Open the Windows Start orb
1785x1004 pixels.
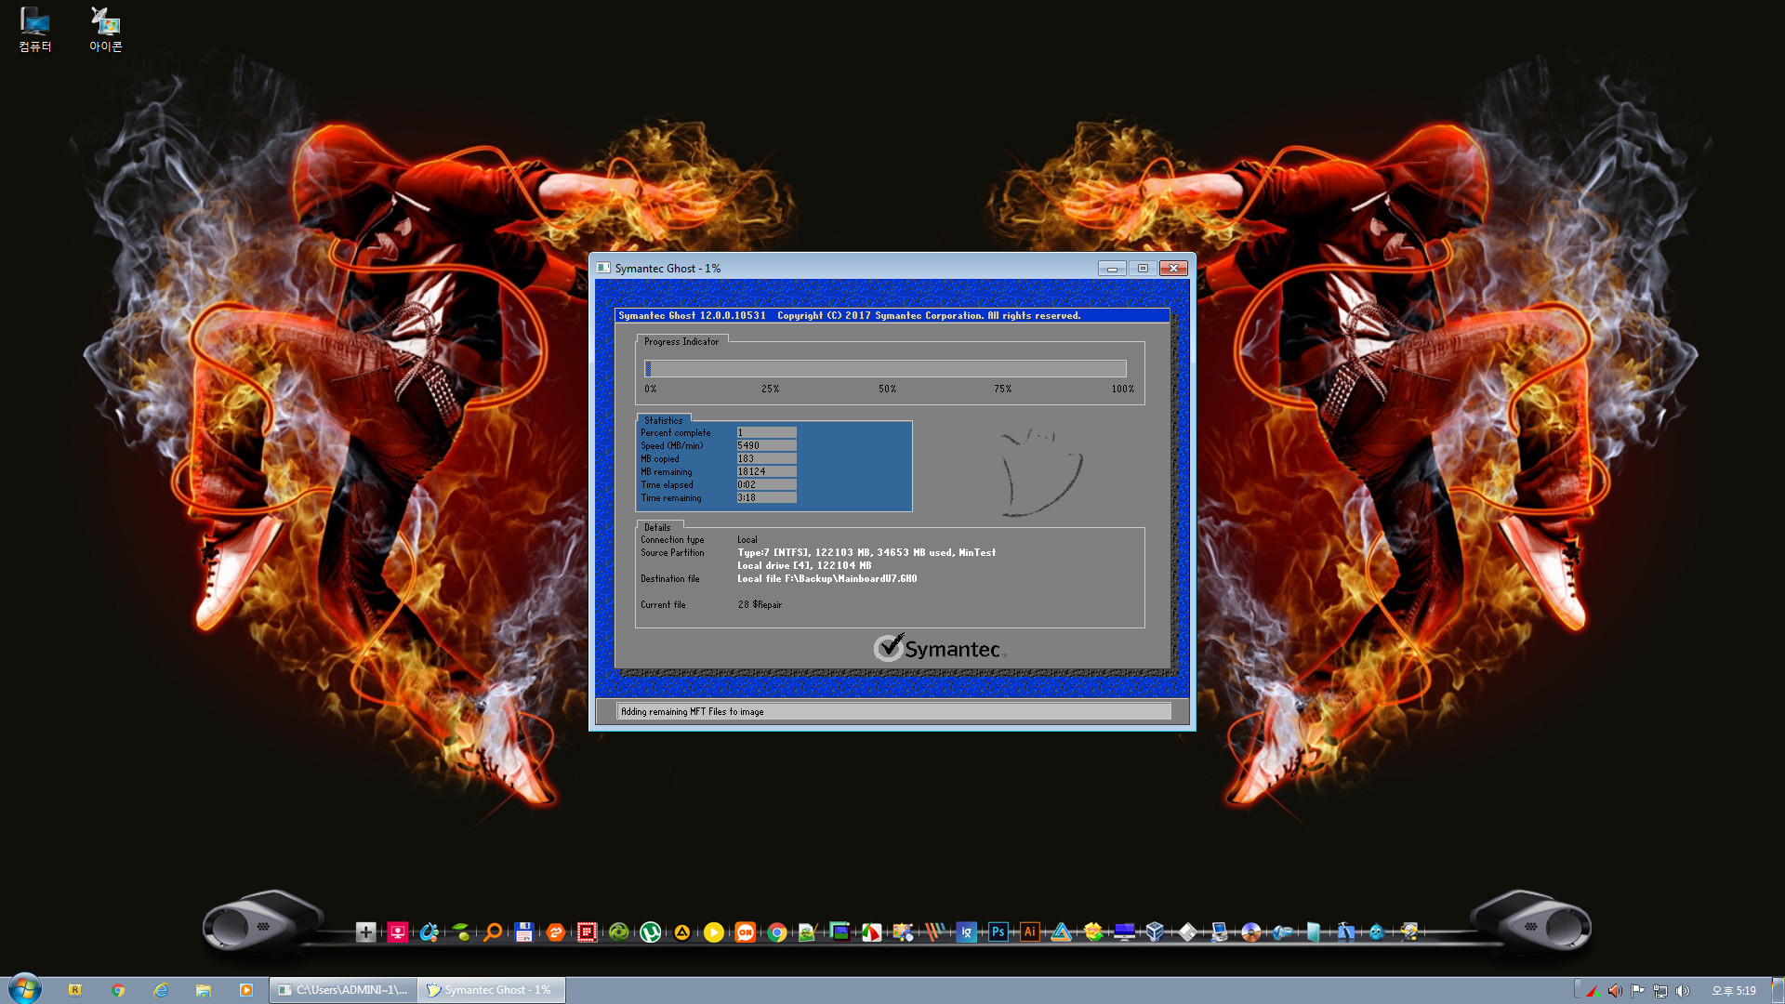click(x=25, y=989)
